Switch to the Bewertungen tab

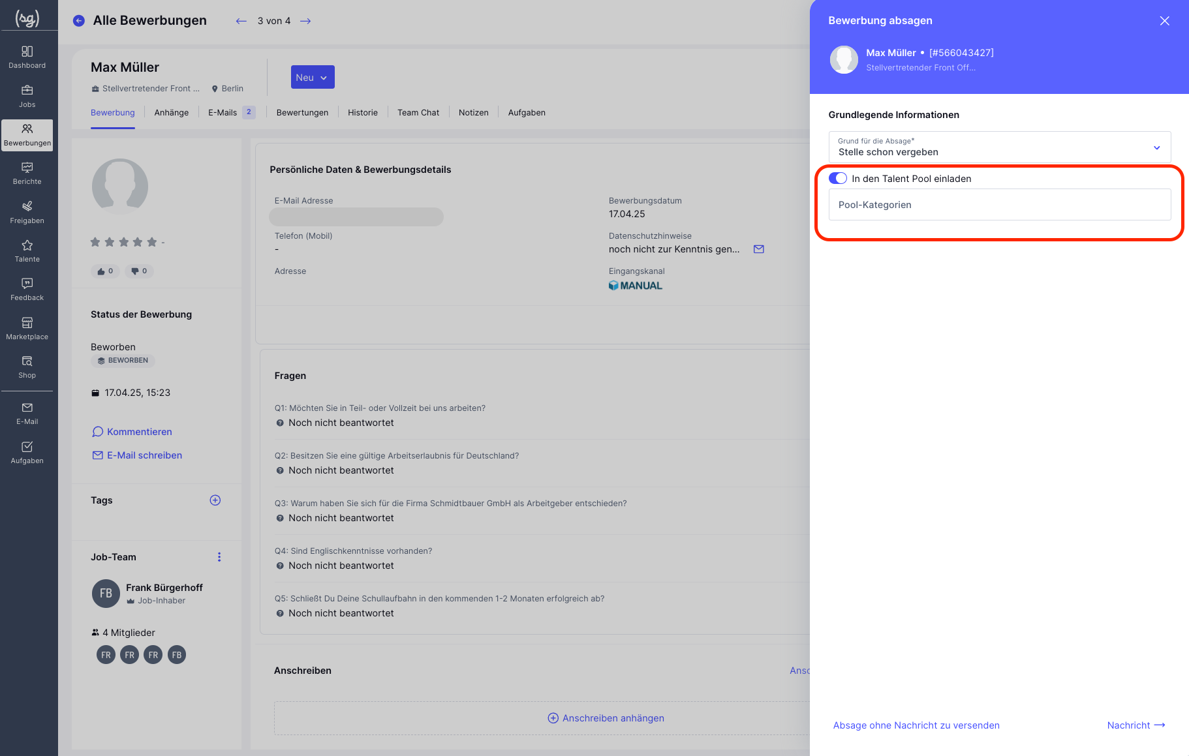click(303, 113)
